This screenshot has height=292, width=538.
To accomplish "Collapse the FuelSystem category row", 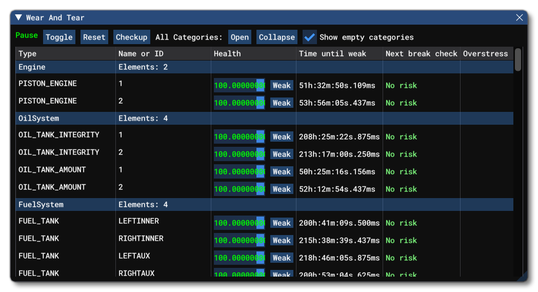I will [41, 205].
